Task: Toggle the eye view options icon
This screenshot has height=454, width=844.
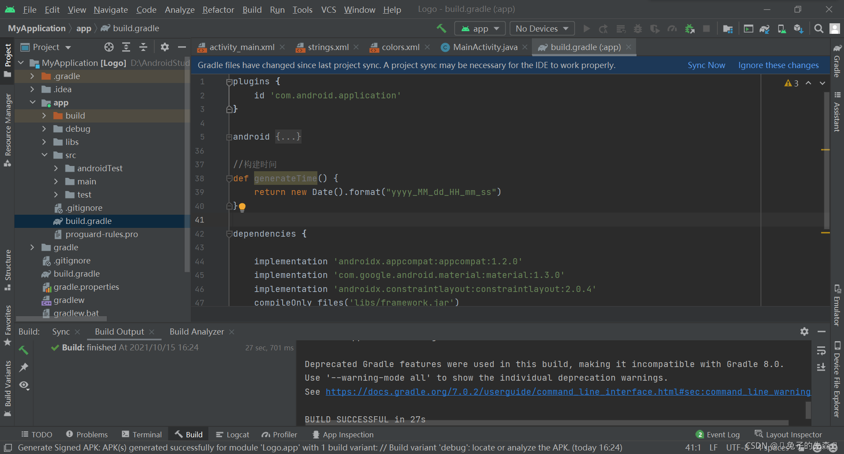Action: pyautogui.click(x=24, y=385)
